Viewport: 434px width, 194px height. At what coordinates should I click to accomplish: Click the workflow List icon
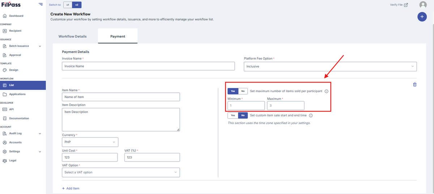5,85
